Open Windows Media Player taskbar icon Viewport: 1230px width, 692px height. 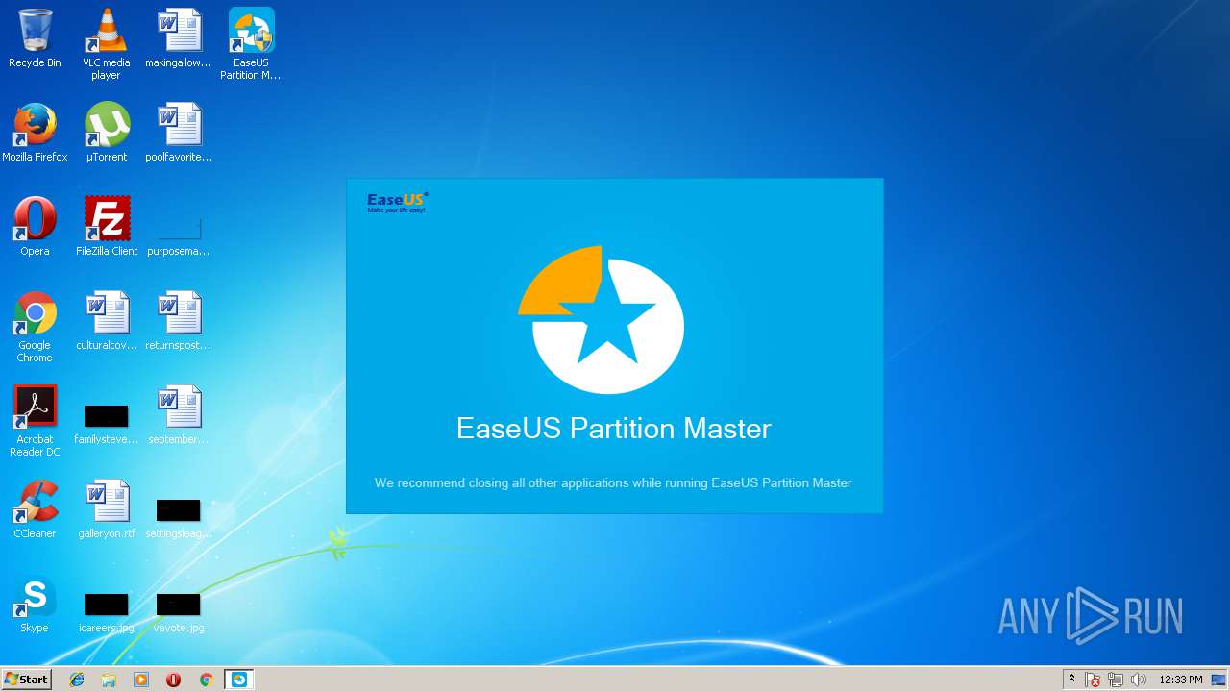tap(141, 680)
